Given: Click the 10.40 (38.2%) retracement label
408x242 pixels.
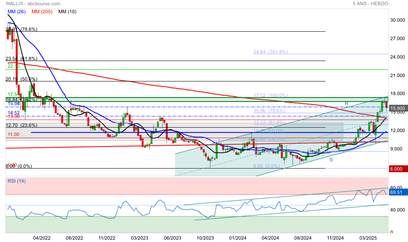Looking at the screenshot, I should [x=269, y=139].
